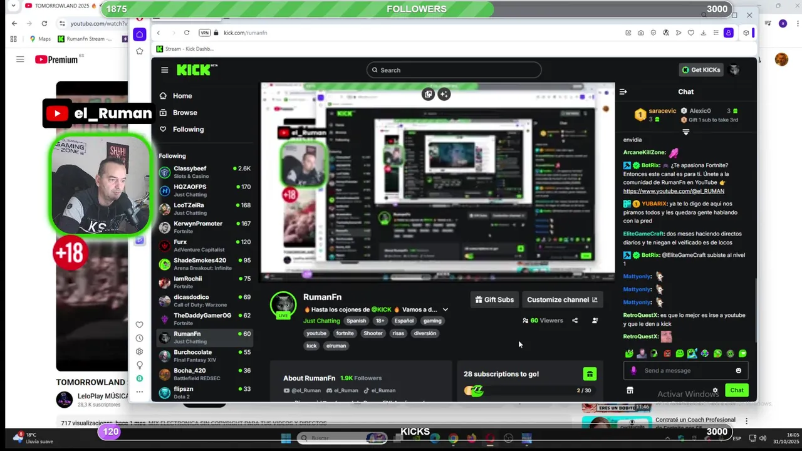Open TheDaddyGamerOG channel in Following list
This screenshot has width=802, height=451.
(x=204, y=319)
